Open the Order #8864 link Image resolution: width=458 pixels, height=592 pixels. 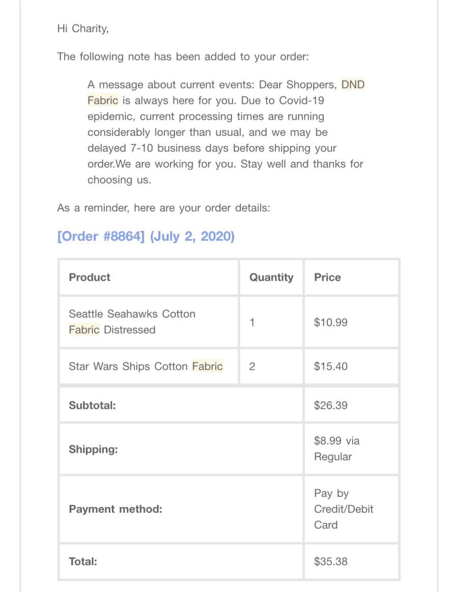[x=146, y=236]
